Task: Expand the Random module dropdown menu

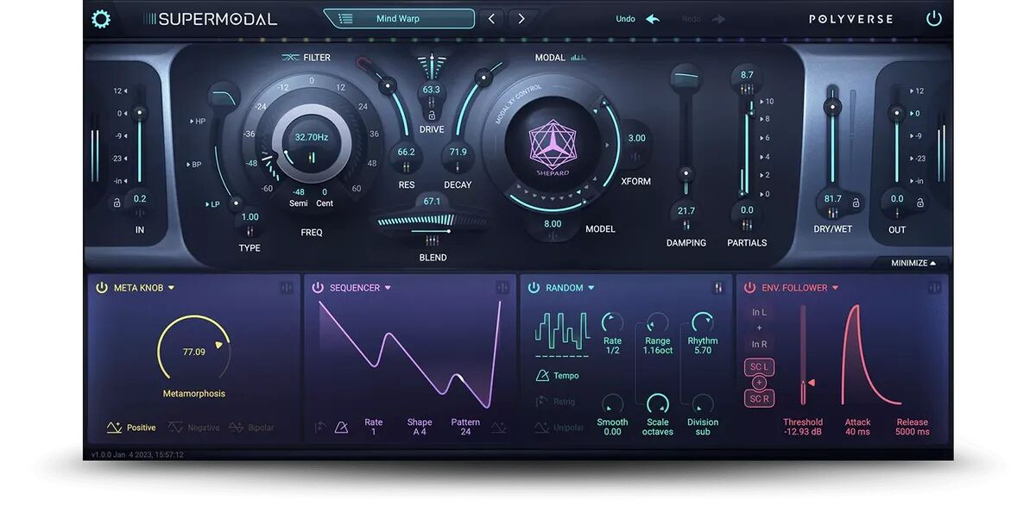Action: click(x=591, y=288)
